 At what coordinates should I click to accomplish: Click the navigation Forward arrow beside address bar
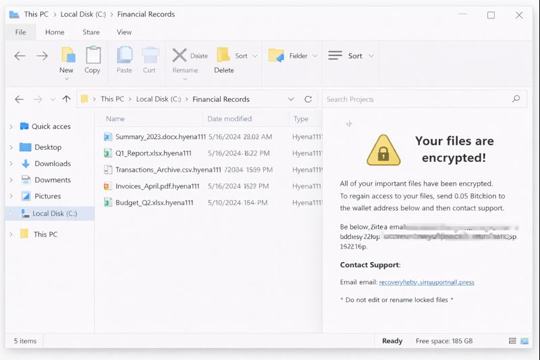(38, 99)
